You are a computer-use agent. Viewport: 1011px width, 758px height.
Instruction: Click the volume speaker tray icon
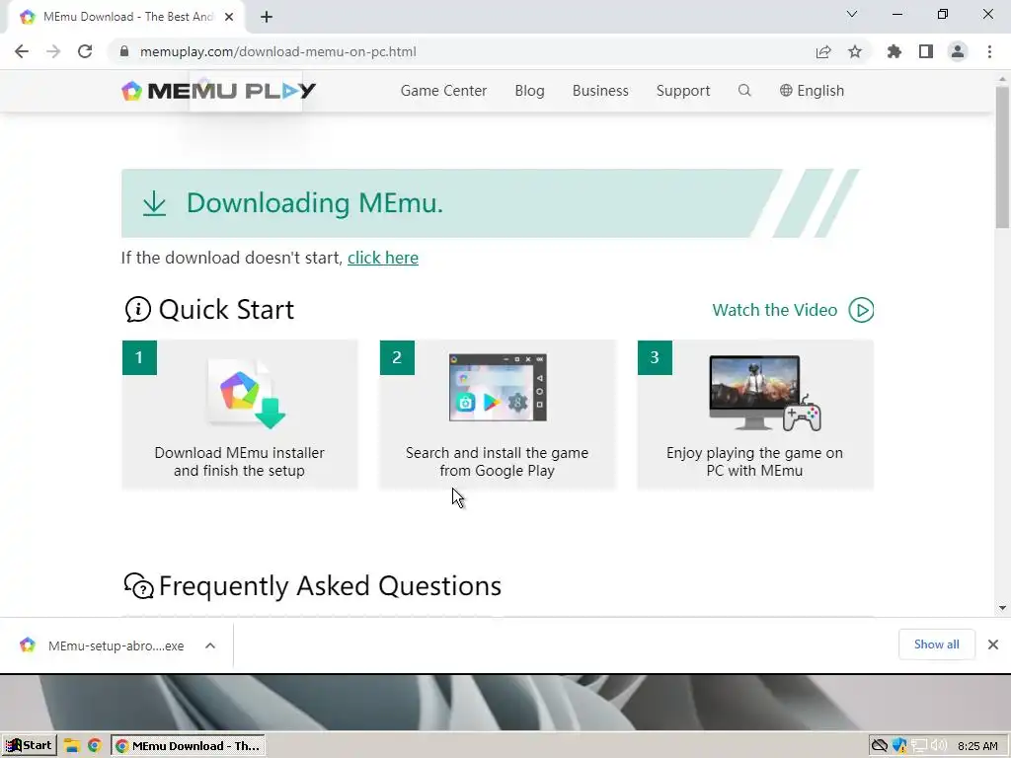tap(939, 746)
